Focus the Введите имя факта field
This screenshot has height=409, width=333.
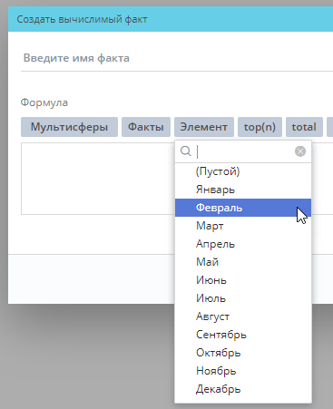click(x=177, y=58)
